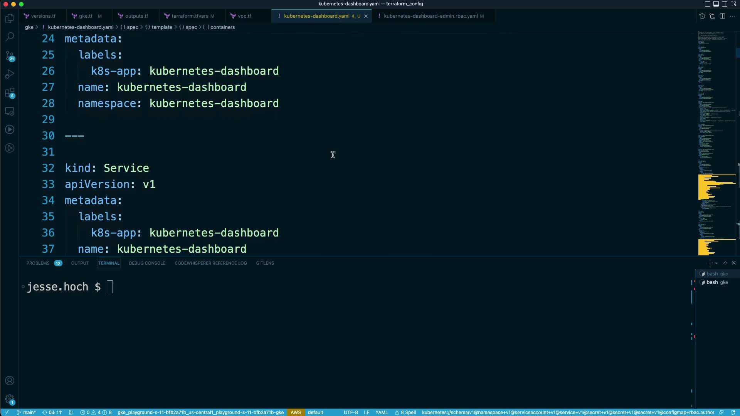Open the Remote Explorer view
740x416 pixels.
[10, 111]
